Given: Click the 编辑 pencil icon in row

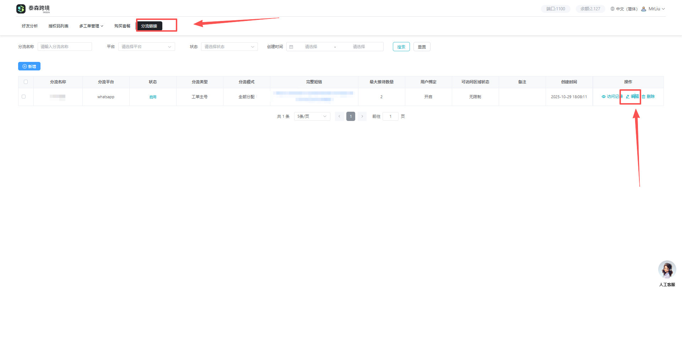Looking at the screenshot, I should click(x=628, y=97).
